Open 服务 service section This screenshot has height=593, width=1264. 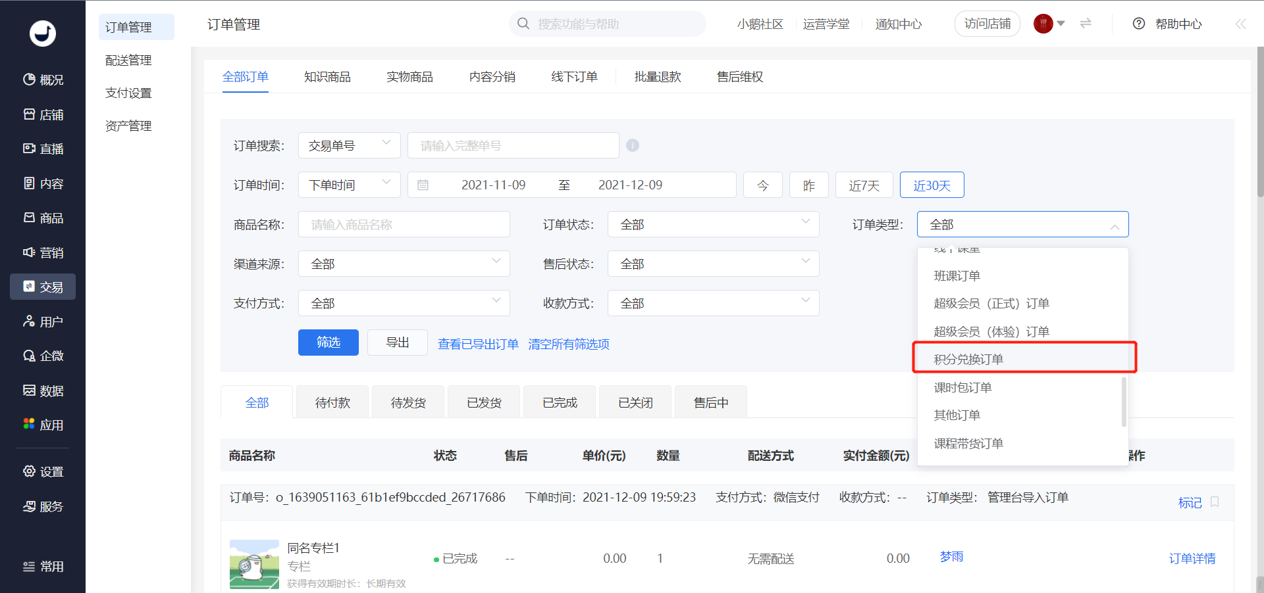[43, 506]
